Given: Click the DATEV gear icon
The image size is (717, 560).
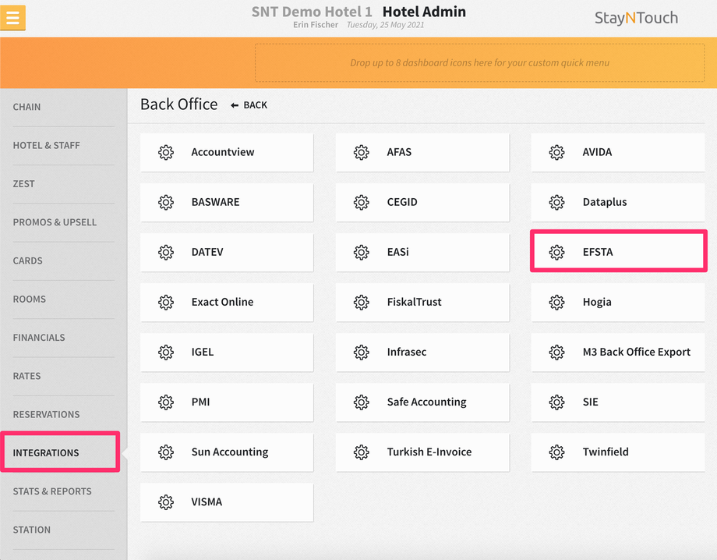Looking at the screenshot, I should click(166, 252).
